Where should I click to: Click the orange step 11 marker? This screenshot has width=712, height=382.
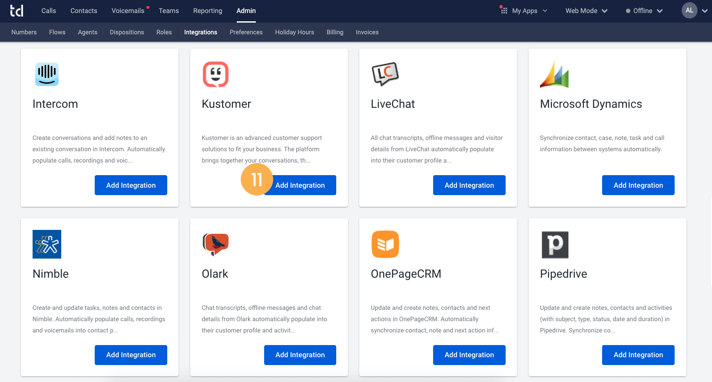pos(256,179)
